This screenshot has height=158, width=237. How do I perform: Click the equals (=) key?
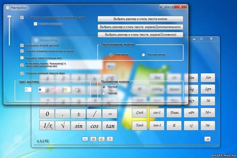(x=110, y=114)
